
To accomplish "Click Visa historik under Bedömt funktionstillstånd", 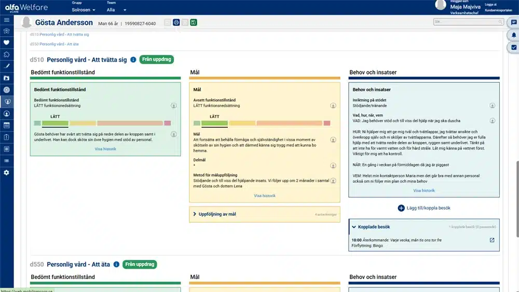I will [105, 149].
